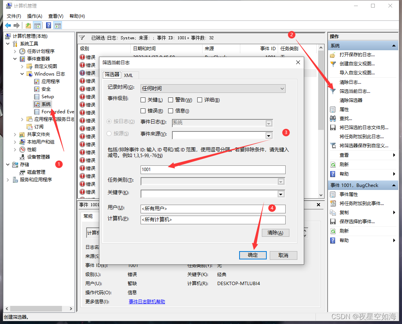The width and height of the screenshot is (402, 324).
Task: Click the Forward arrow toolbar icon
Action: (16, 25)
